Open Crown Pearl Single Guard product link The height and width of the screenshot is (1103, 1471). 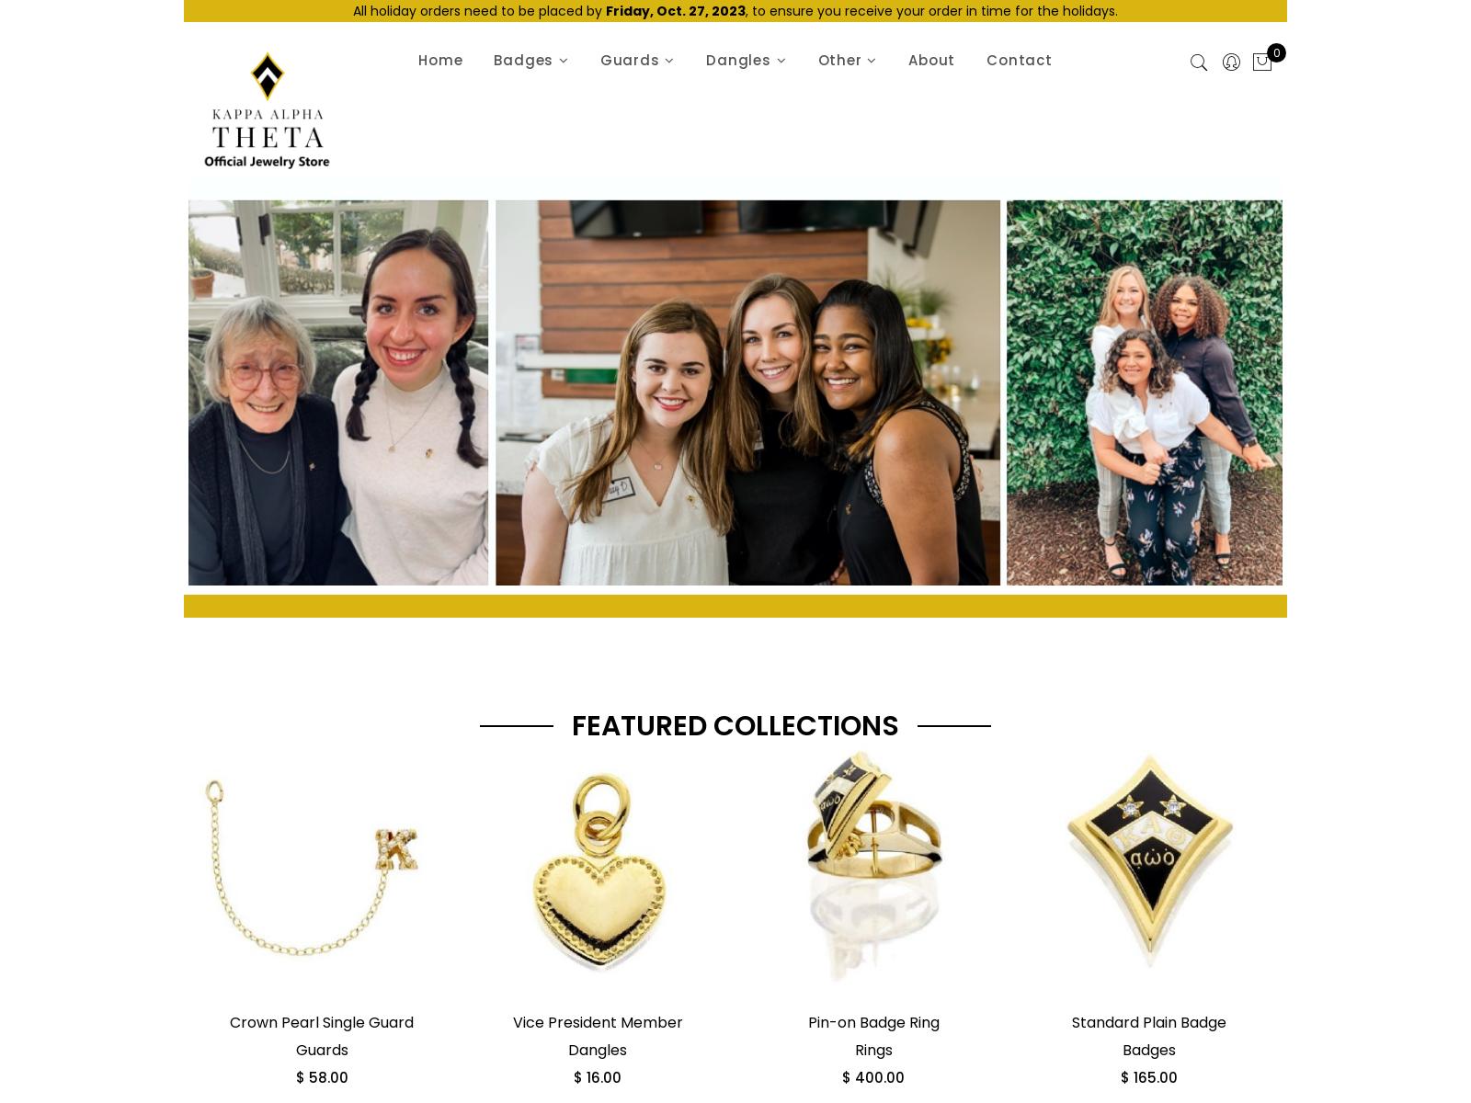point(322,1022)
